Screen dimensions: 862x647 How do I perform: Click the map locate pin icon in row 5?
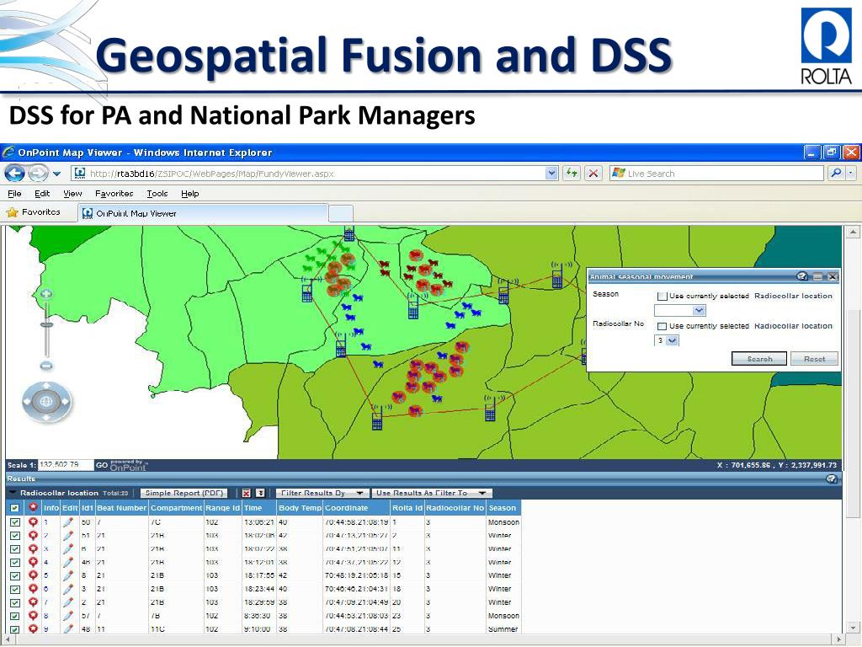coord(34,576)
